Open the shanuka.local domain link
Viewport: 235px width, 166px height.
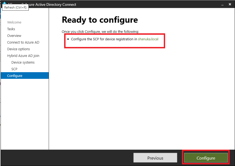coord(148,39)
